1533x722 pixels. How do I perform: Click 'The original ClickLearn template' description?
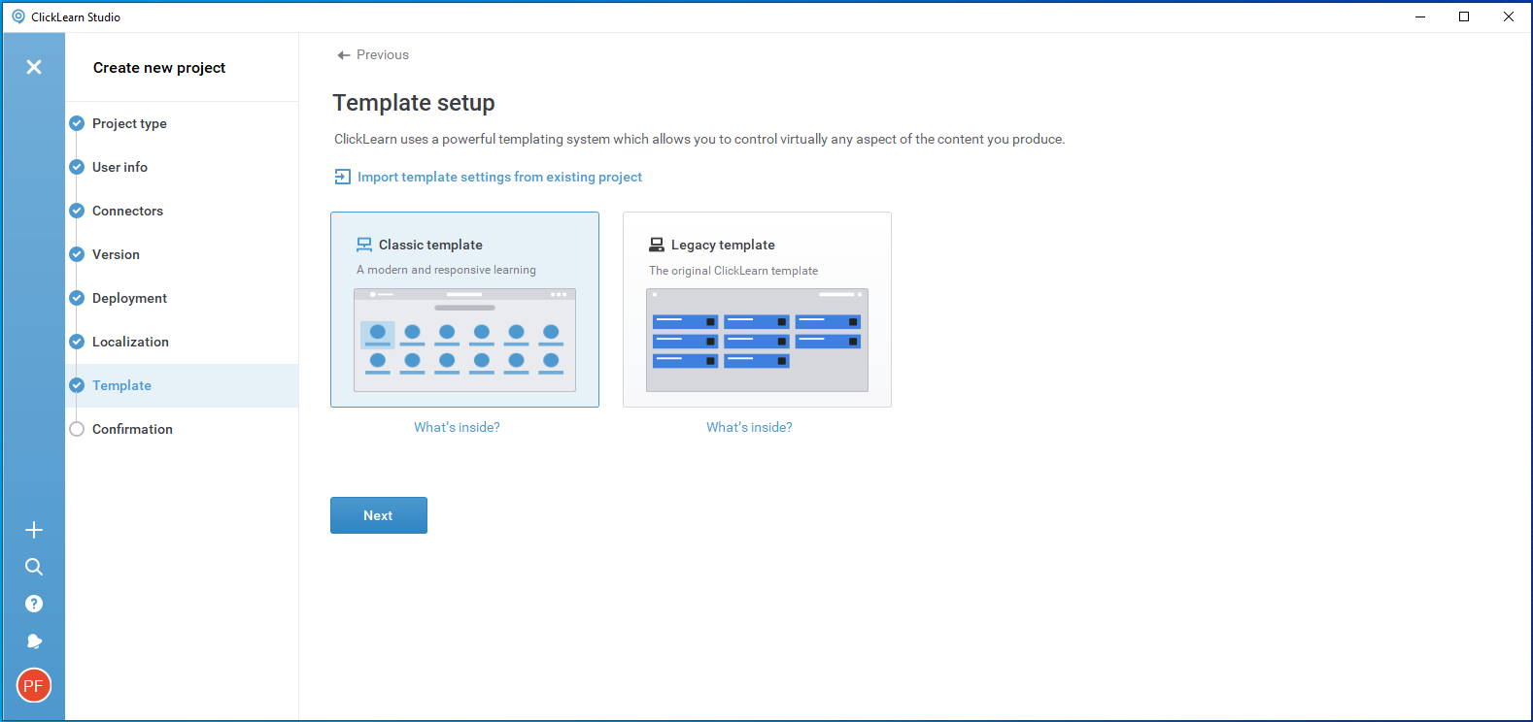pyautogui.click(x=733, y=271)
